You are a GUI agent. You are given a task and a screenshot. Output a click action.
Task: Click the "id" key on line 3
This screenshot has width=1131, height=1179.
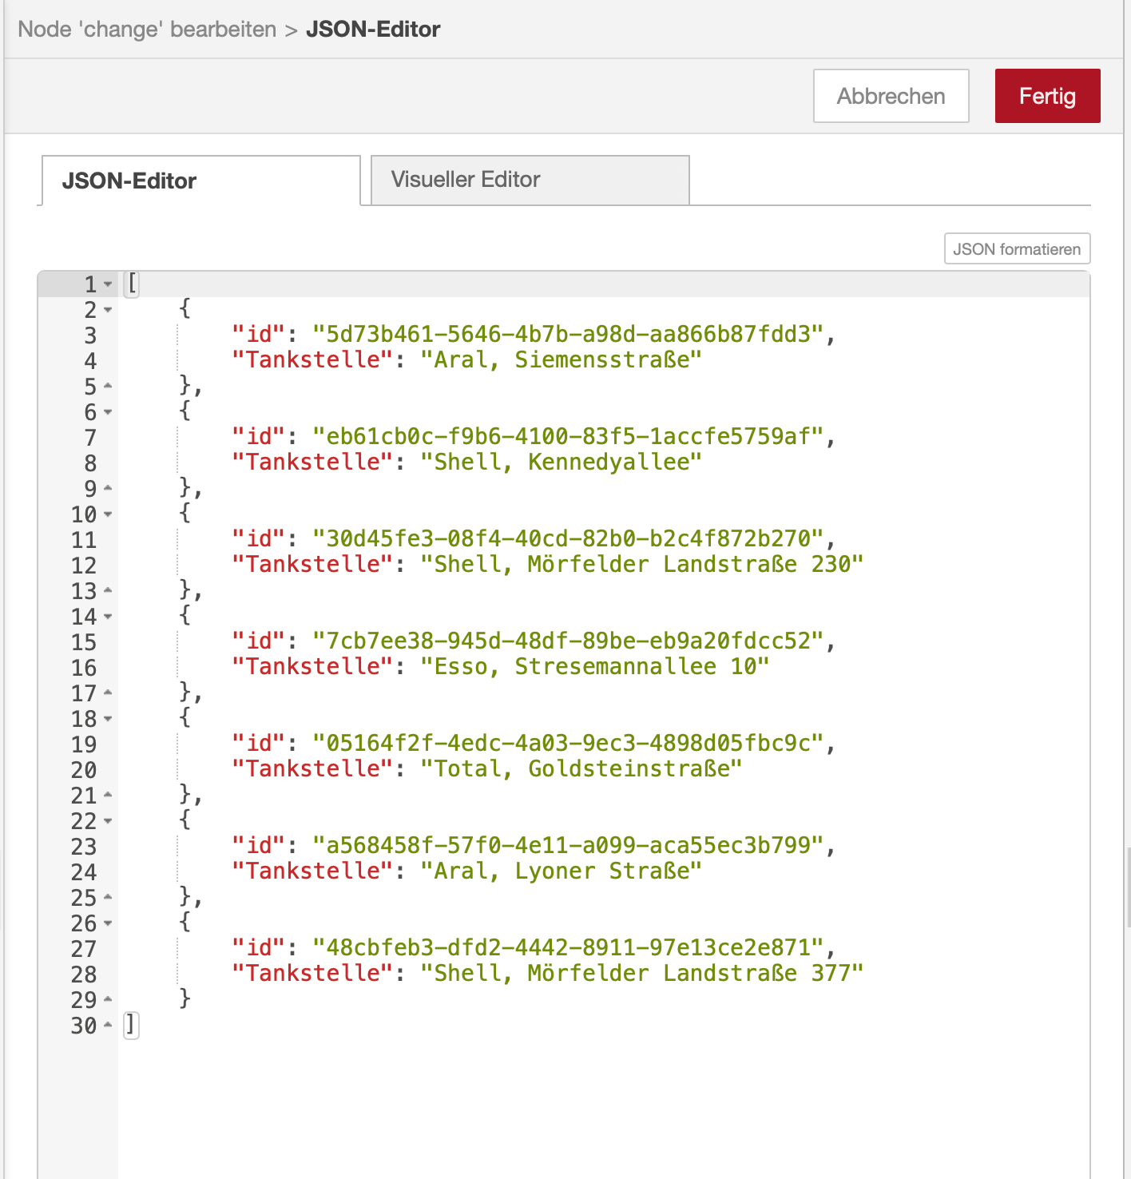click(258, 334)
